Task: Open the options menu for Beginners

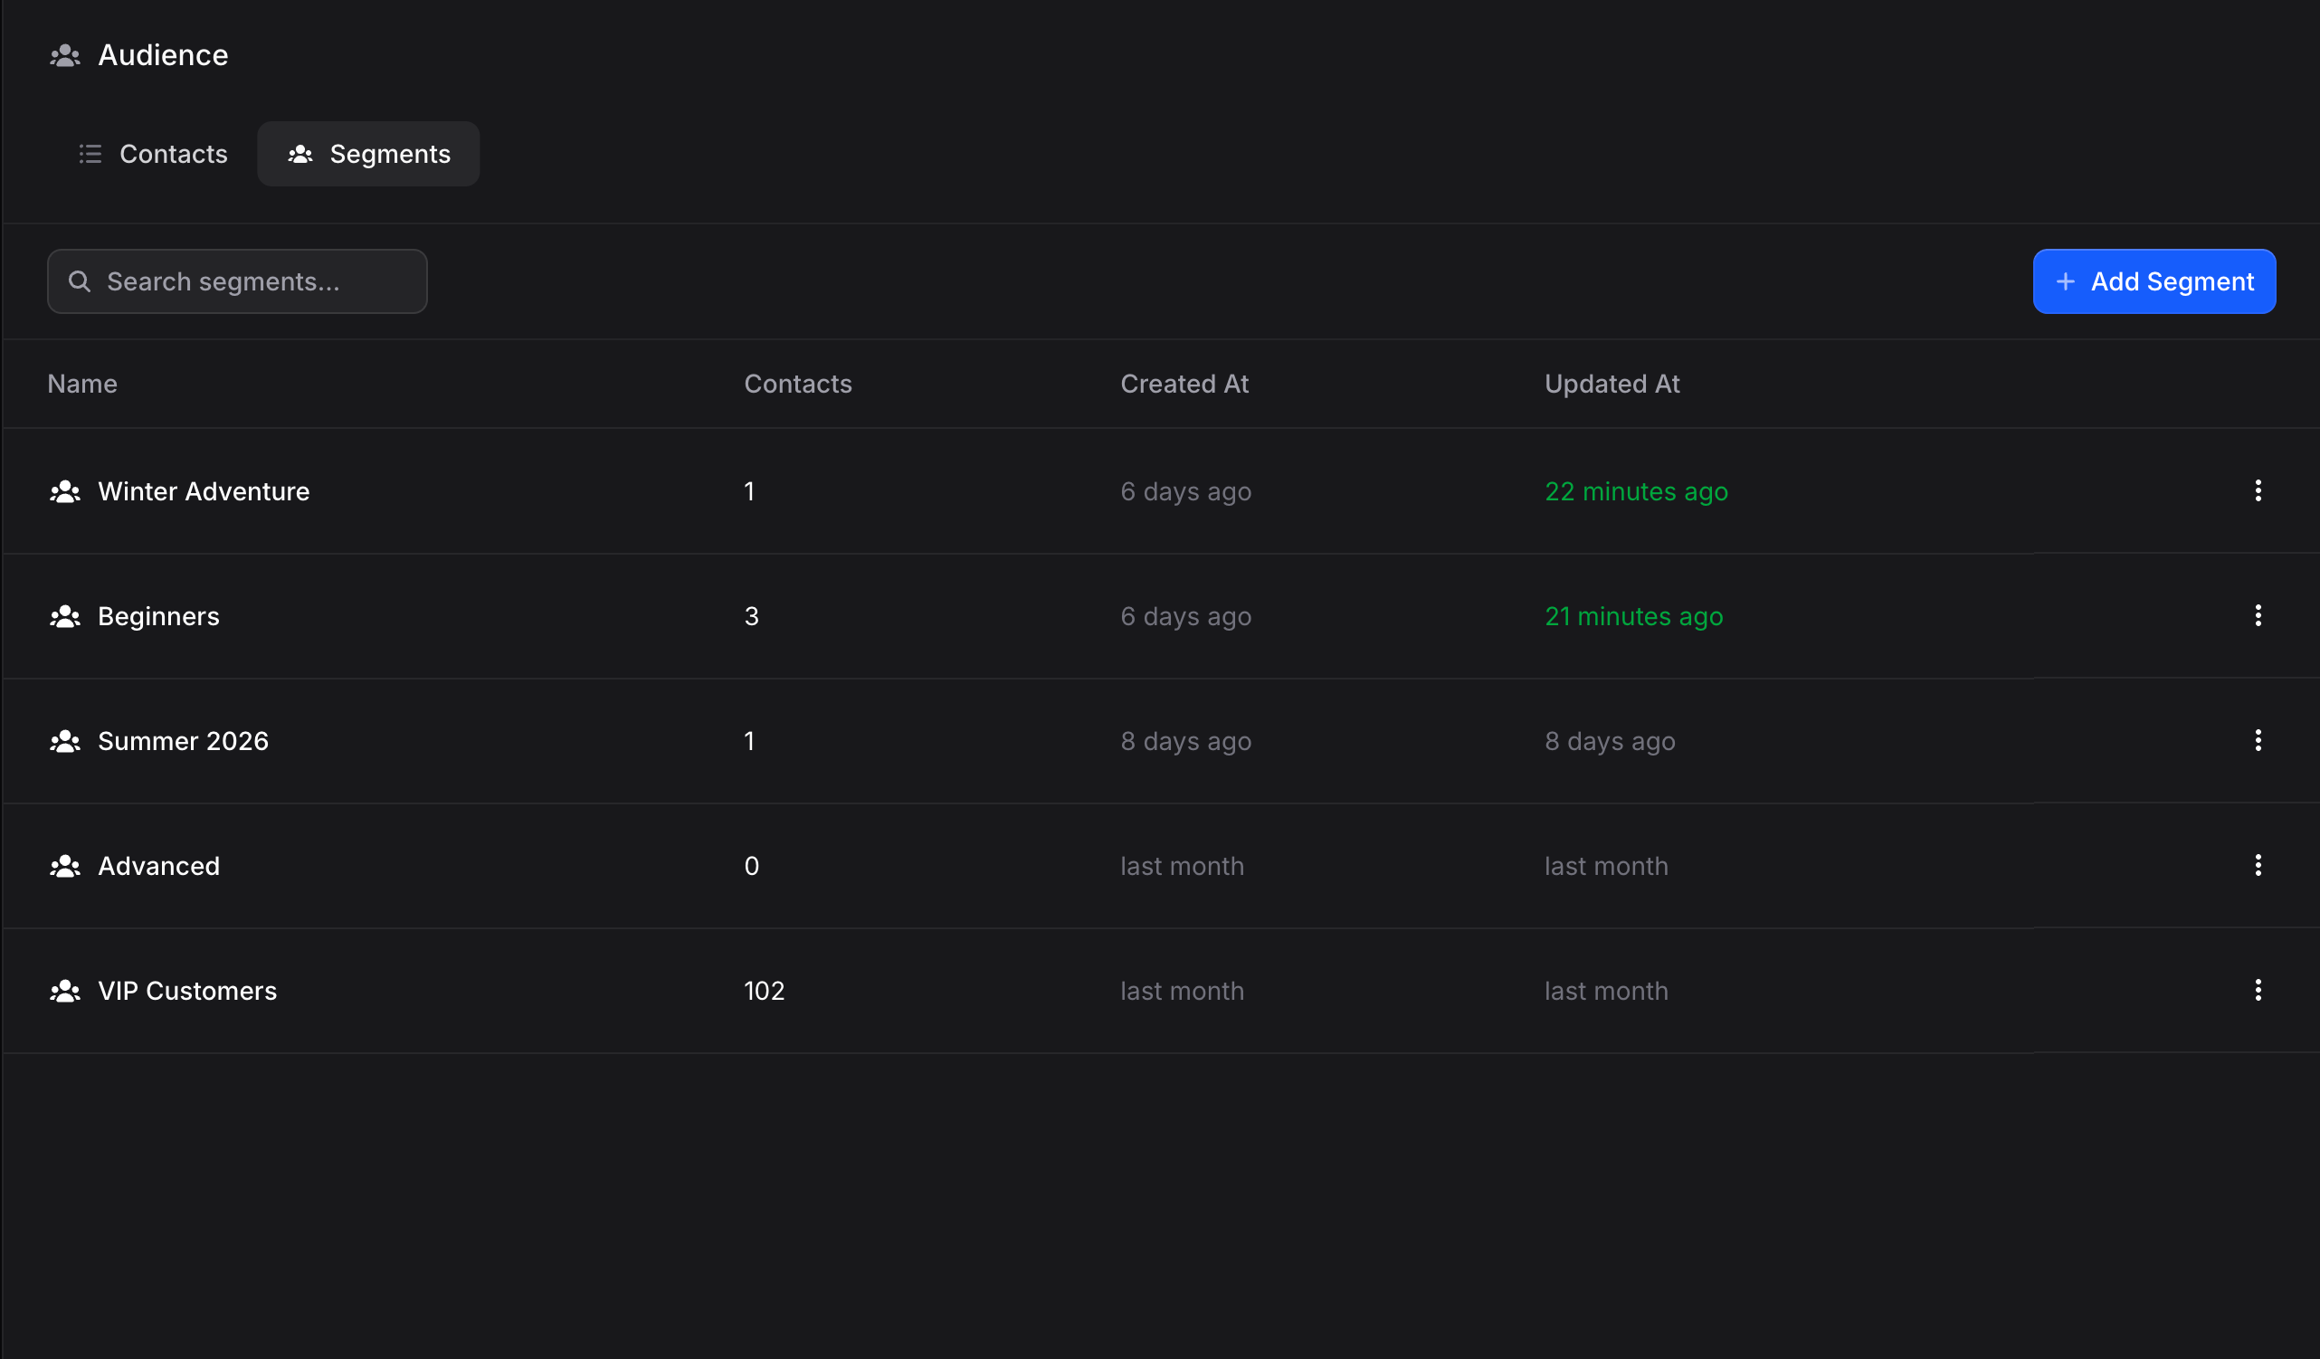Action: click(2258, 616)
